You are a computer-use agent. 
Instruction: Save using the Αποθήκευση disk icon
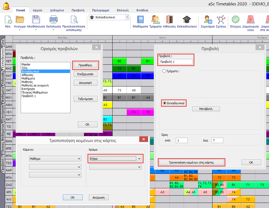click(36, 20)
